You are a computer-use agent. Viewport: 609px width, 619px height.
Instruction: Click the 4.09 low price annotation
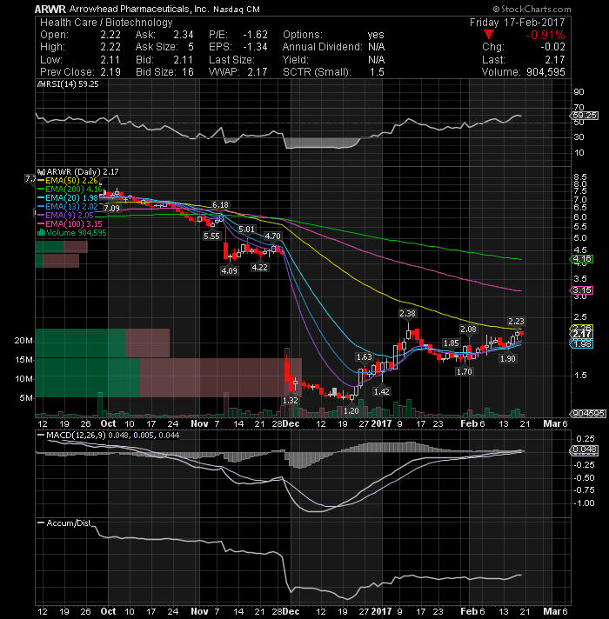(229, 271)
